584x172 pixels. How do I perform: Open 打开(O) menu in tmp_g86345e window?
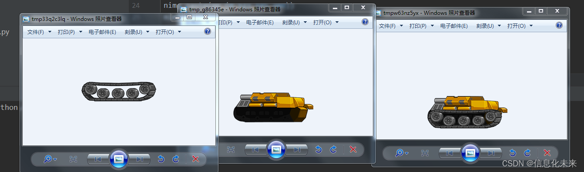(x=326, y=23)
